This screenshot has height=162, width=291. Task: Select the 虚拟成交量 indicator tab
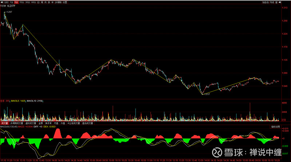pyautogui.click(x=31, y=123)
